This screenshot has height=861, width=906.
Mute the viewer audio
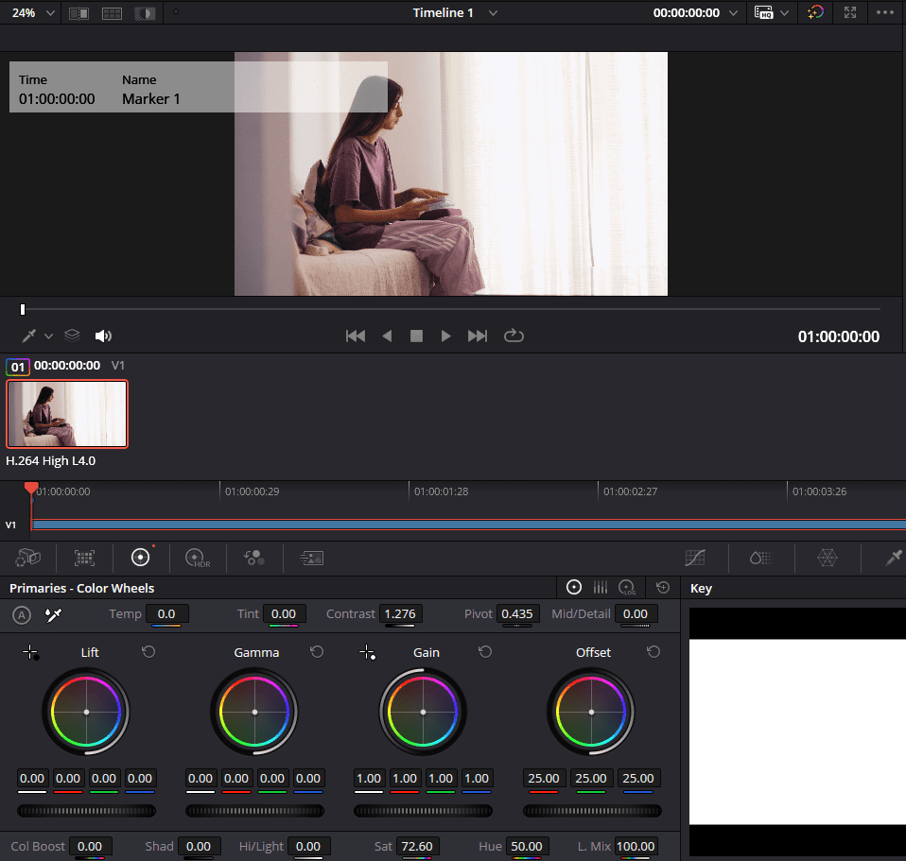pyautogui.click(x=103, y=336)
